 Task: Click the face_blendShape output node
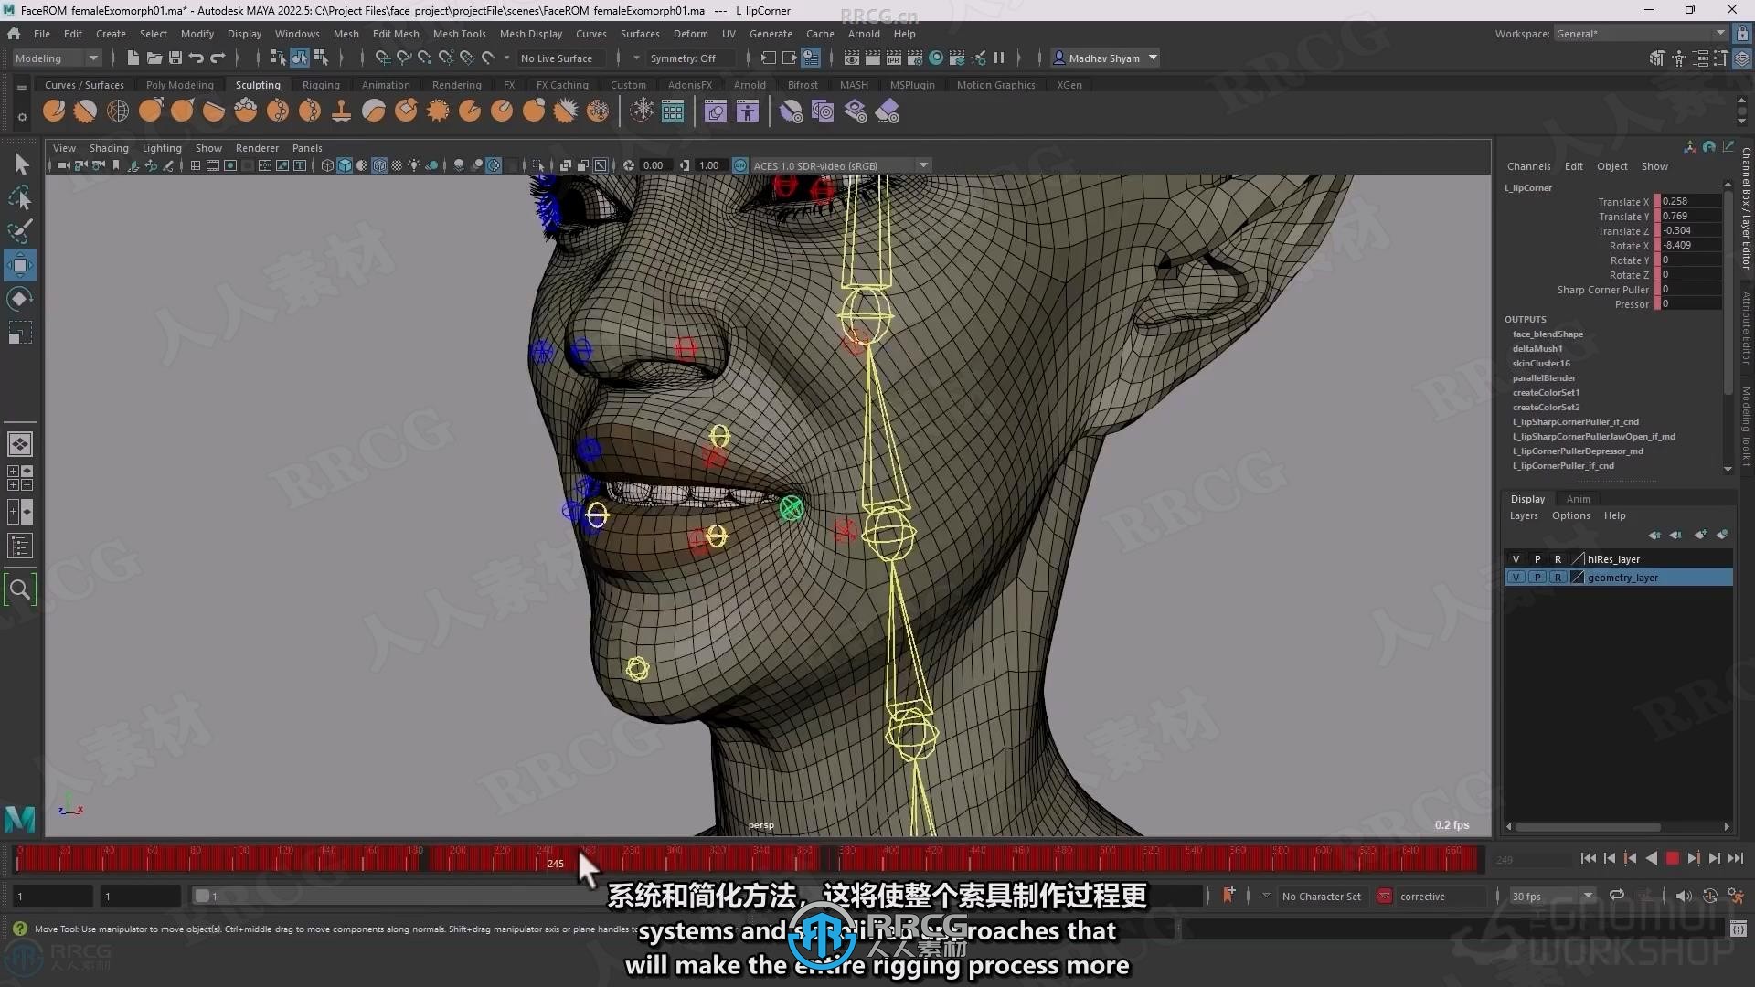(1548, 334)
